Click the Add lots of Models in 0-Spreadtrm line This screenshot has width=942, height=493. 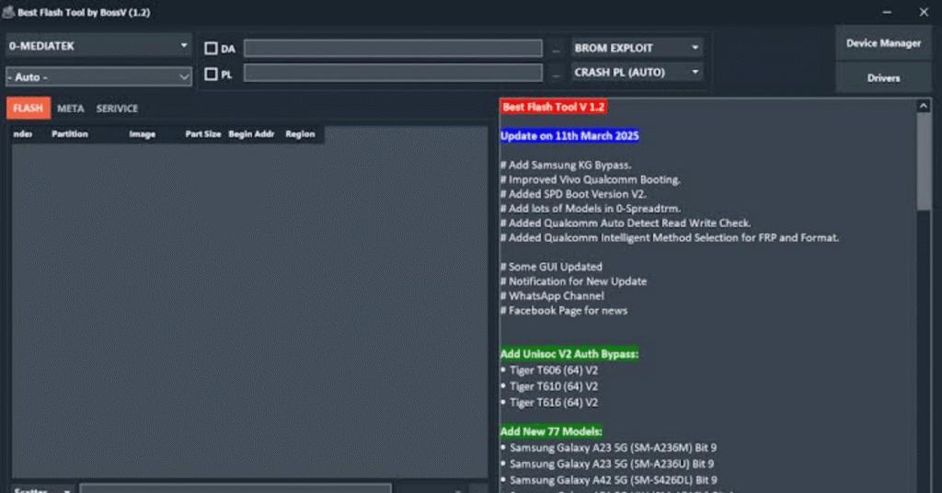pos(591,209)
